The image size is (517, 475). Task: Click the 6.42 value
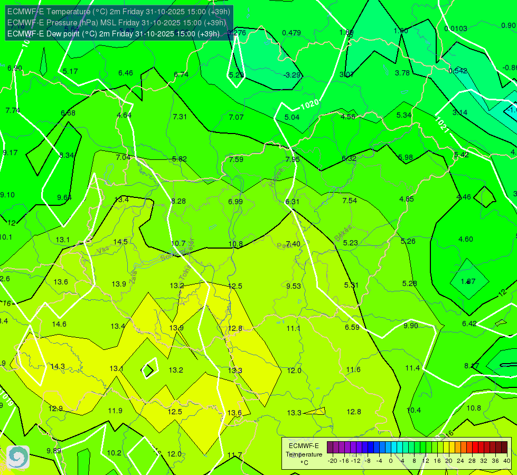pyautogui.click(x=469, y=324)
